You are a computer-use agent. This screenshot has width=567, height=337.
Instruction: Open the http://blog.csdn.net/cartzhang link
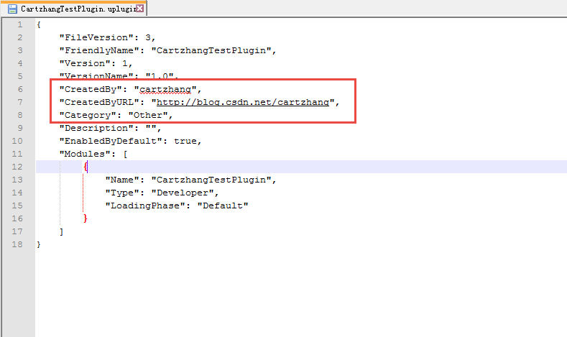pos(243,102)
